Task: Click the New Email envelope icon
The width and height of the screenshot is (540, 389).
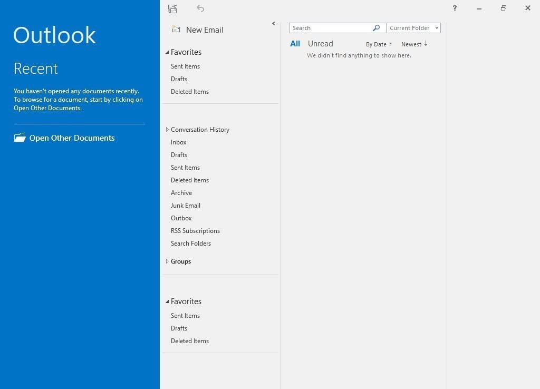Action: point(176,30)
